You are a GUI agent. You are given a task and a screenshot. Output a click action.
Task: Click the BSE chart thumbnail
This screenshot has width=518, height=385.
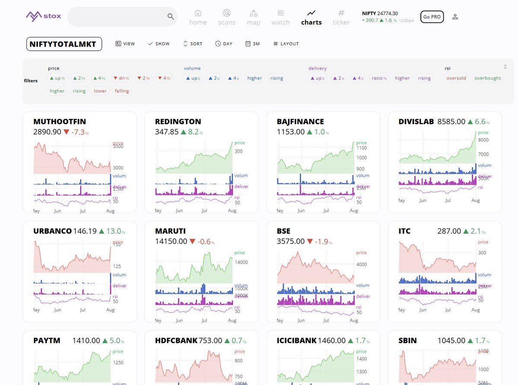coord(323,286)
